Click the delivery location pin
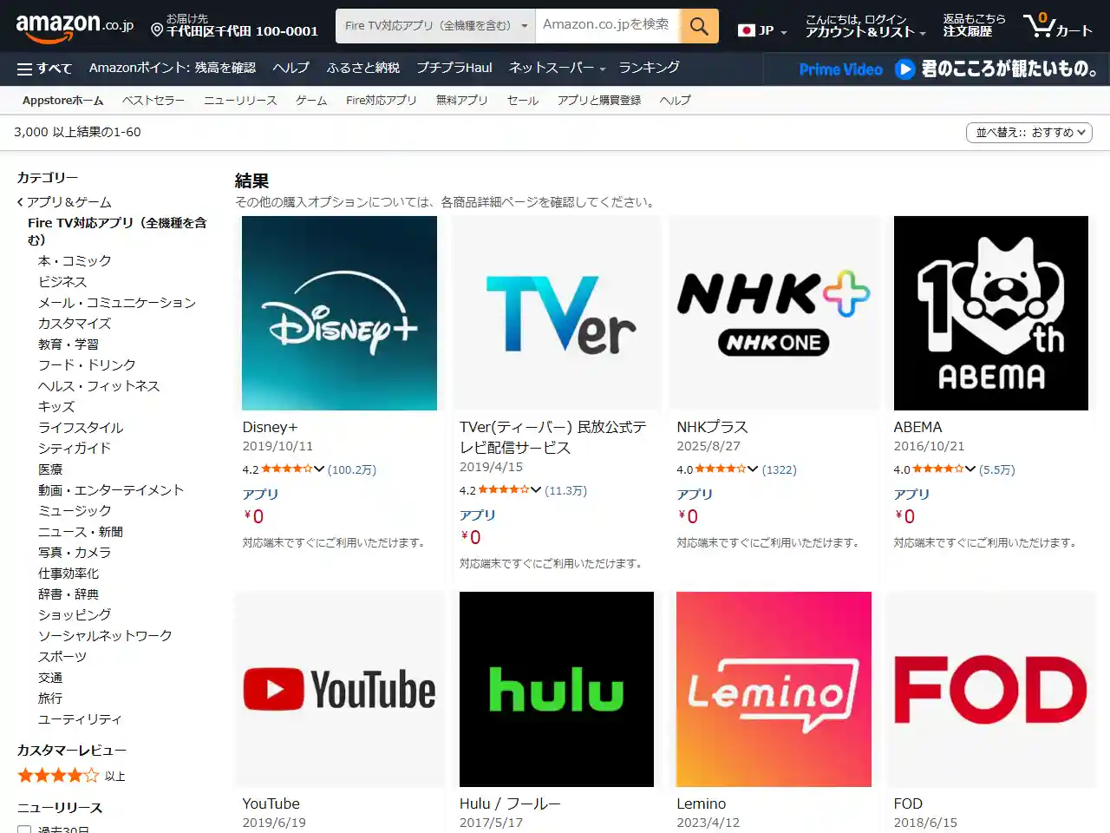Screen dimensions: 1110x833 (x=157, y=30)
